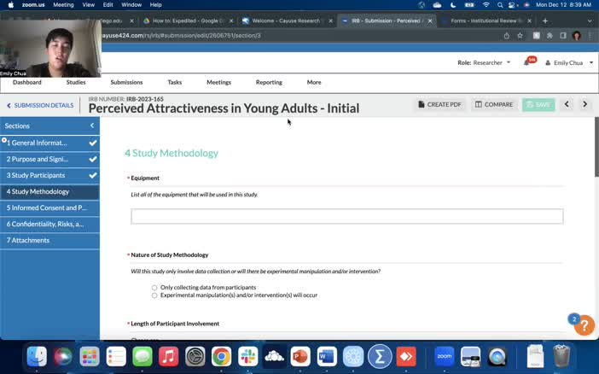Open the Apple menu
The image size is (599, 374).
[x=11, y=5]
